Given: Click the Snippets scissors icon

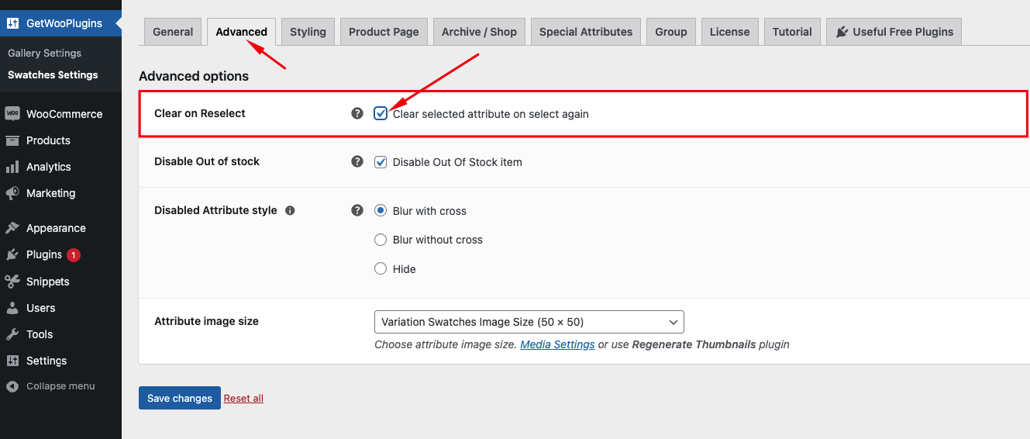Looking at the screenshot, I should tap(12, 282).
